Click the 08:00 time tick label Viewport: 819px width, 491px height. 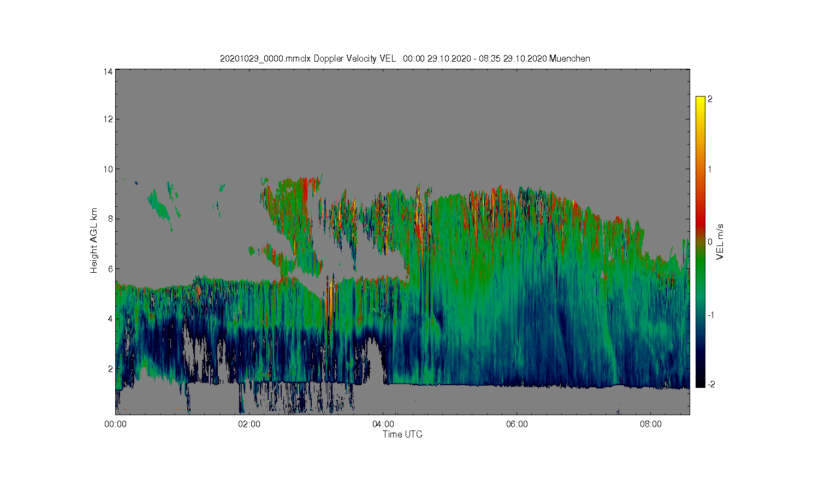(x=651, y=424)
